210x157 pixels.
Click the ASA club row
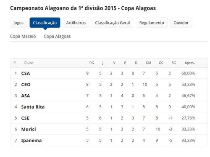(x=109, y=96)
